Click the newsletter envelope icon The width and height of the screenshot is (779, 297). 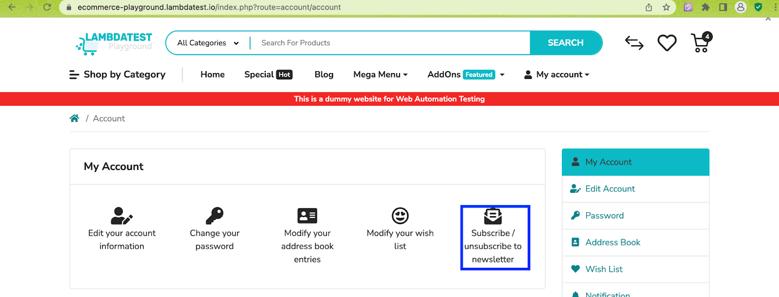pyautogui.click(x=493, y=216)
